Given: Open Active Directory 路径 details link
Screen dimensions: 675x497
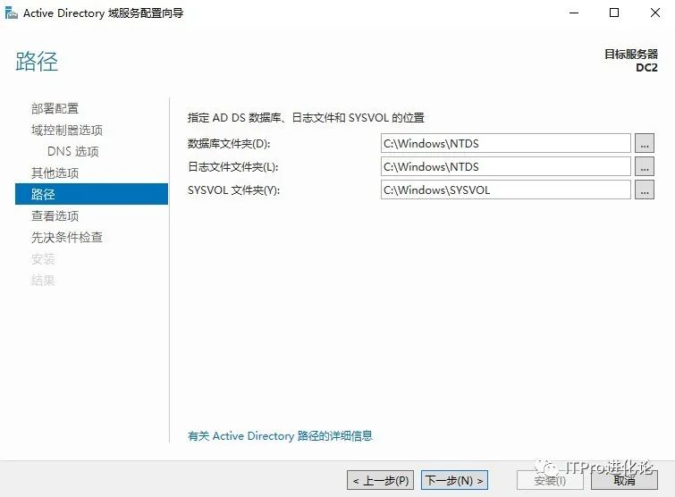Looking at the screenshot, I should coord(280,436).
